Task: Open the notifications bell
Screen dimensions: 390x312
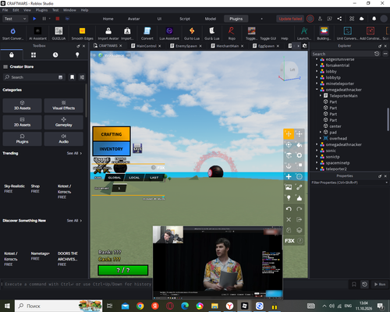Action: pyautogui.click(x=374, y=19)
